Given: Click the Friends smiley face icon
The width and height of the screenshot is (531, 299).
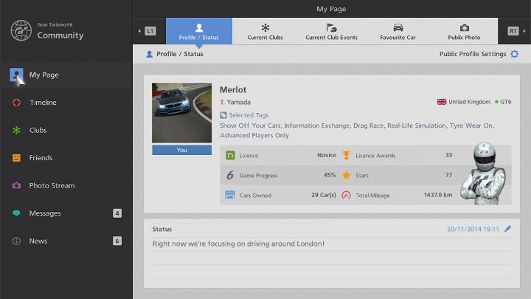Looking at the screenshot, I should pos(16,158).
